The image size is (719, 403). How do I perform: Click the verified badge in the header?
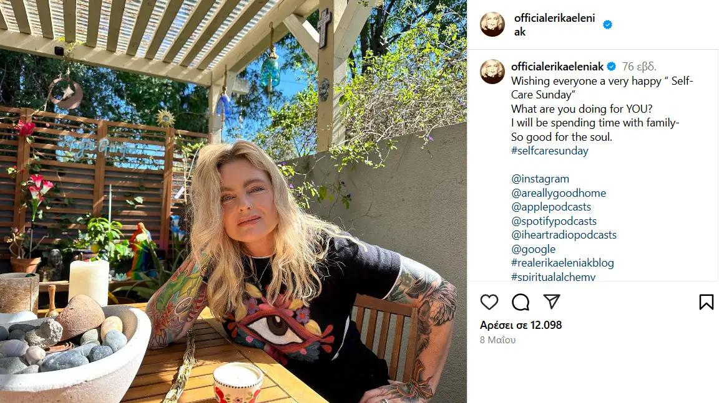607,25
